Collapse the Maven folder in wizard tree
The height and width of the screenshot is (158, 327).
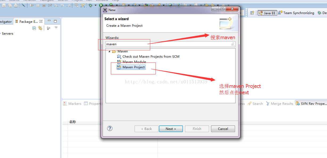pyautogui.click(x=109, y=51)
